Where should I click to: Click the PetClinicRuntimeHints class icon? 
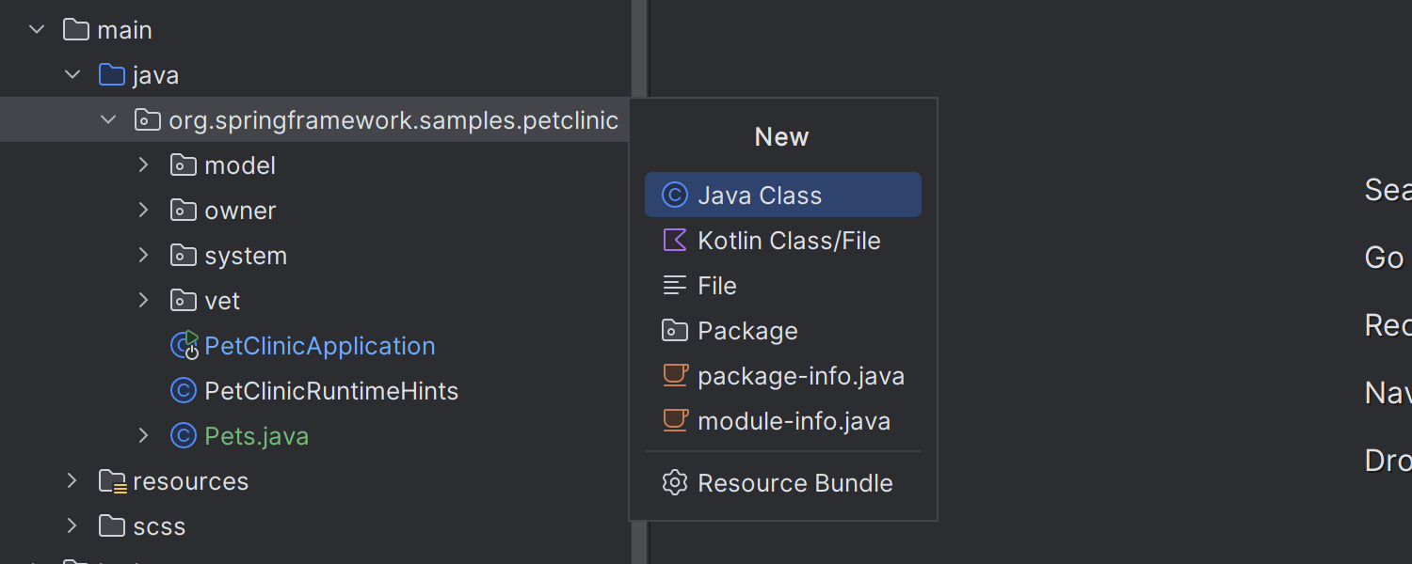coord(183,390)
